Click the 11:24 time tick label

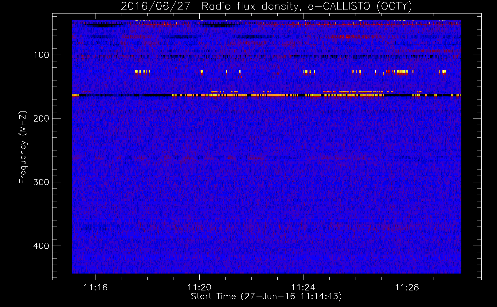(303, 288)
